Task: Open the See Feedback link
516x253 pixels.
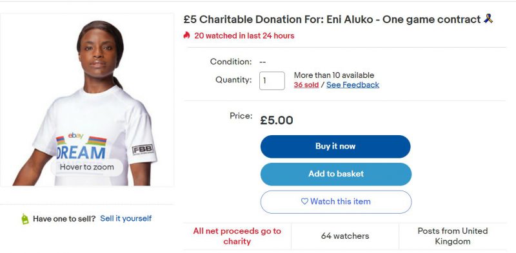Action: (x=353, y=85)
